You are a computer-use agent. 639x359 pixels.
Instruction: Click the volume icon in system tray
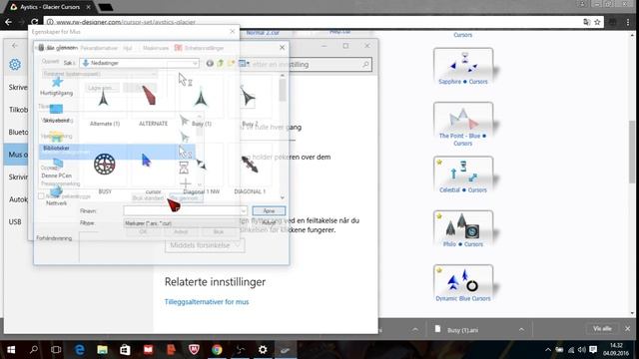581,350
